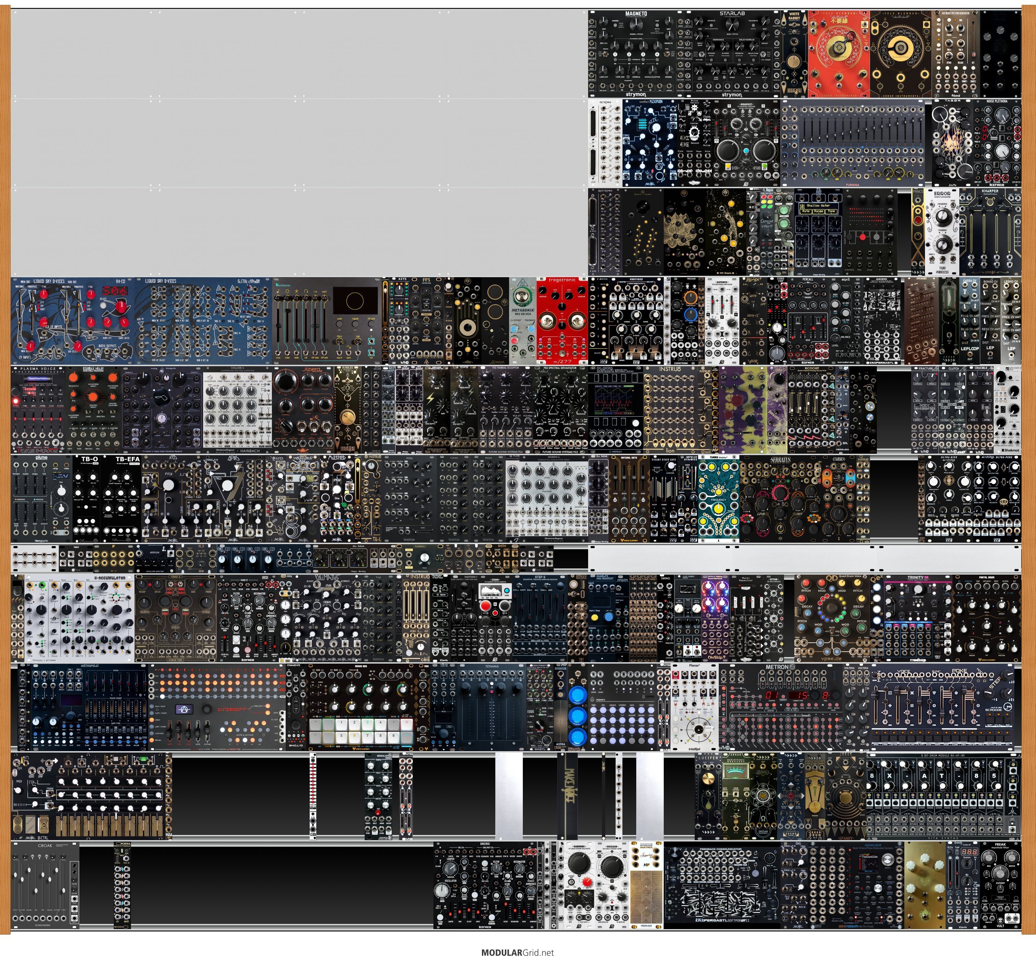Open the White Rabbit module
The image size is (1036, 960).
(x=794, y=54)
